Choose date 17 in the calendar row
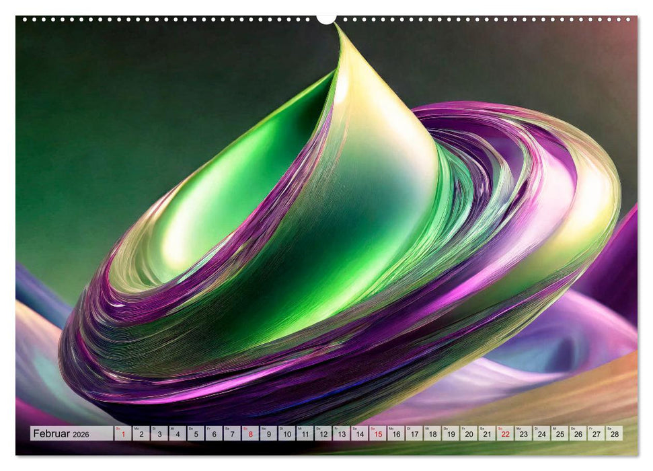The height and width of the screenshot is (471, 653). [414, 434]
